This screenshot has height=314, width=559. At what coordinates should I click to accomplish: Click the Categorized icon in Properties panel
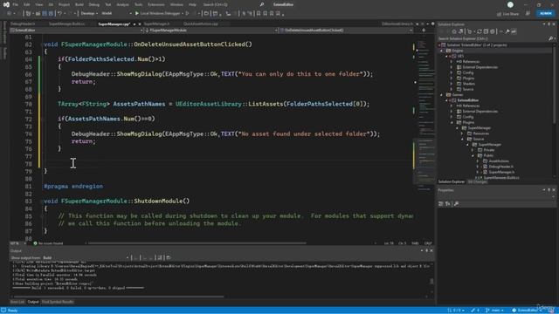(x=441, y=203)
